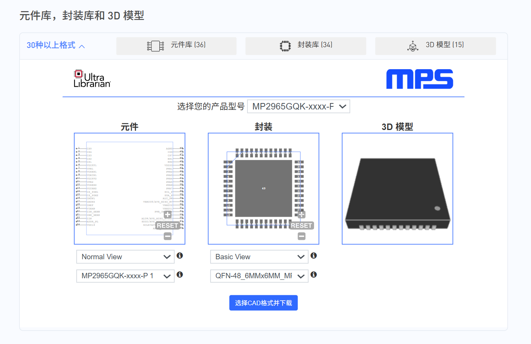Click the 选择您的产品型号 label
The image size is (531, 344).
point(211,106)
